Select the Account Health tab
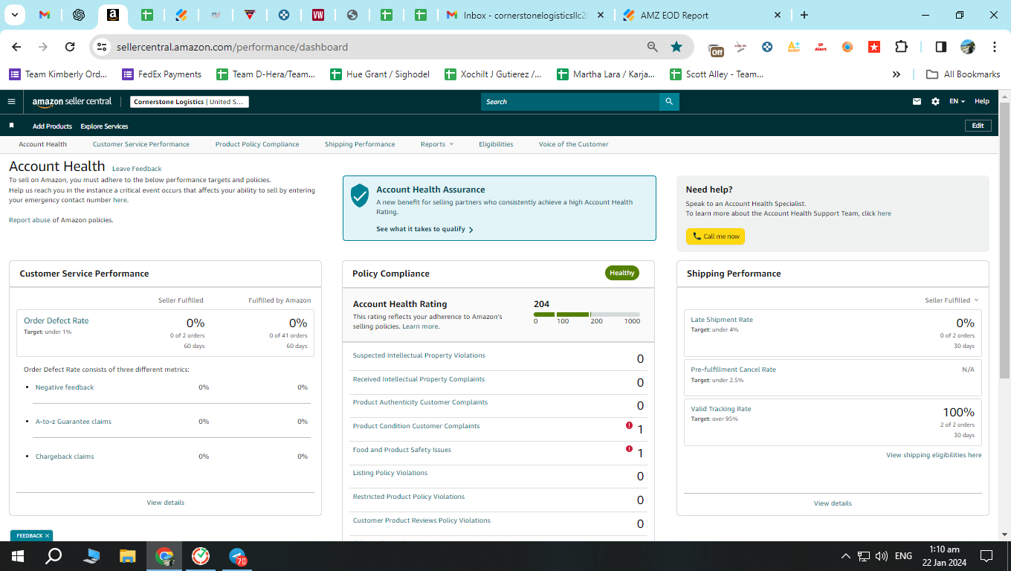1011x571 pixels. pos(42,144)
